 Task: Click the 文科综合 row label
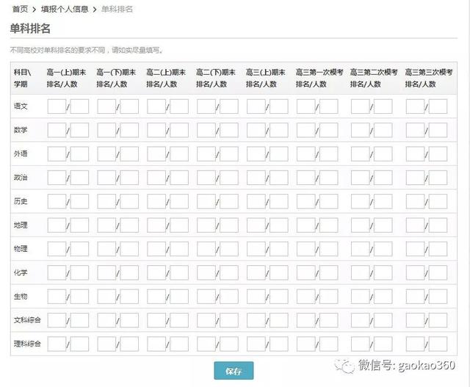pyautogui.click(x=27, y=320)
